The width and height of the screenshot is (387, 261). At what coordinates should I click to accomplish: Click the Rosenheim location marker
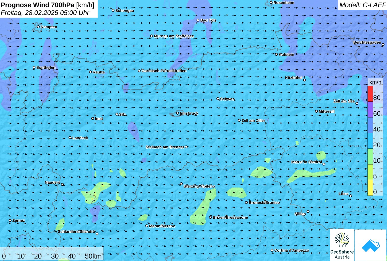pyautogui.click(x=271, y=2)
